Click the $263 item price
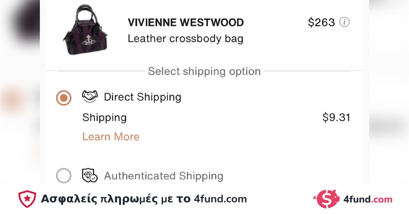409x214 pixels. point(321,22)
